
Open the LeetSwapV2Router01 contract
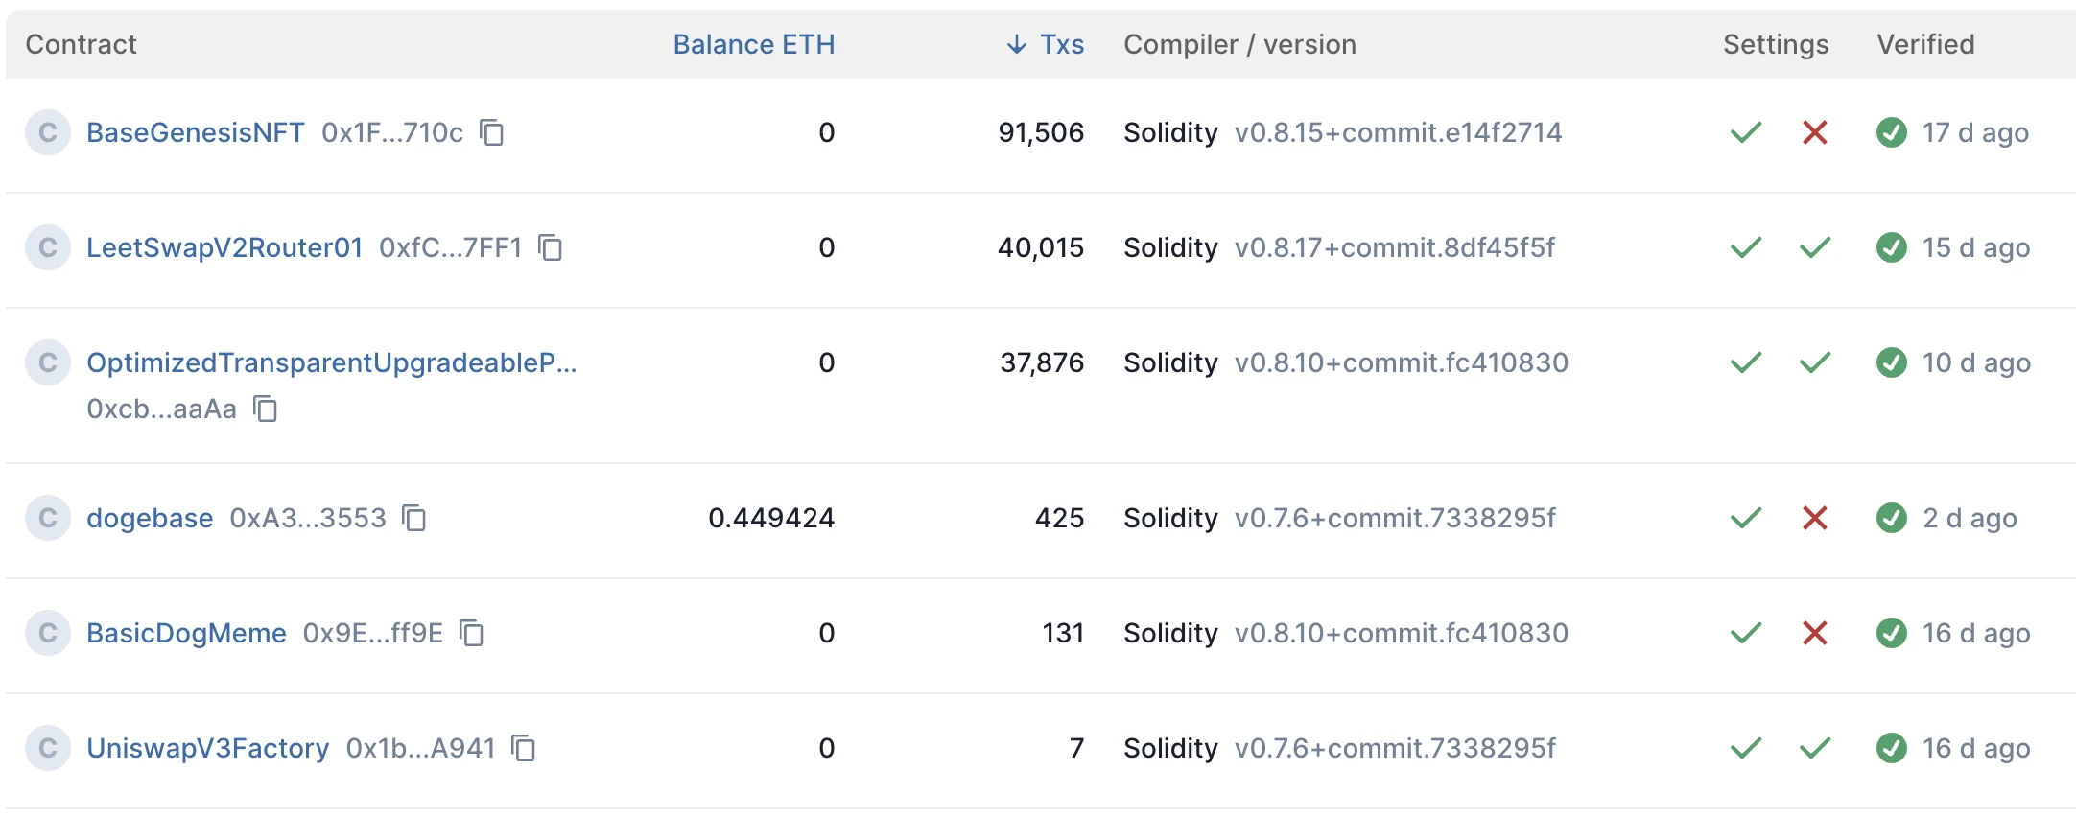click(224, 247)
